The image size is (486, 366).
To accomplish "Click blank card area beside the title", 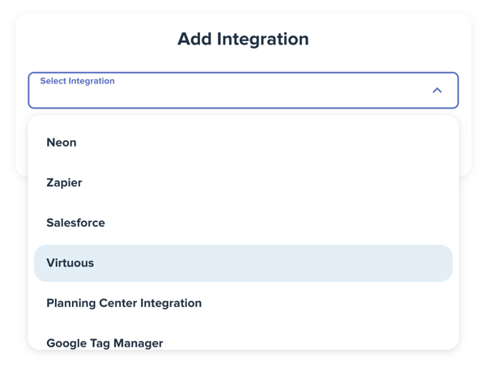I will (x=387, y=39).
